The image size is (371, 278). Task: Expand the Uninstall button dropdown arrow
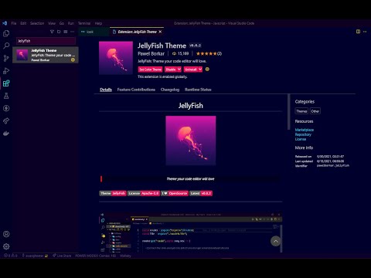pos(200,69)
